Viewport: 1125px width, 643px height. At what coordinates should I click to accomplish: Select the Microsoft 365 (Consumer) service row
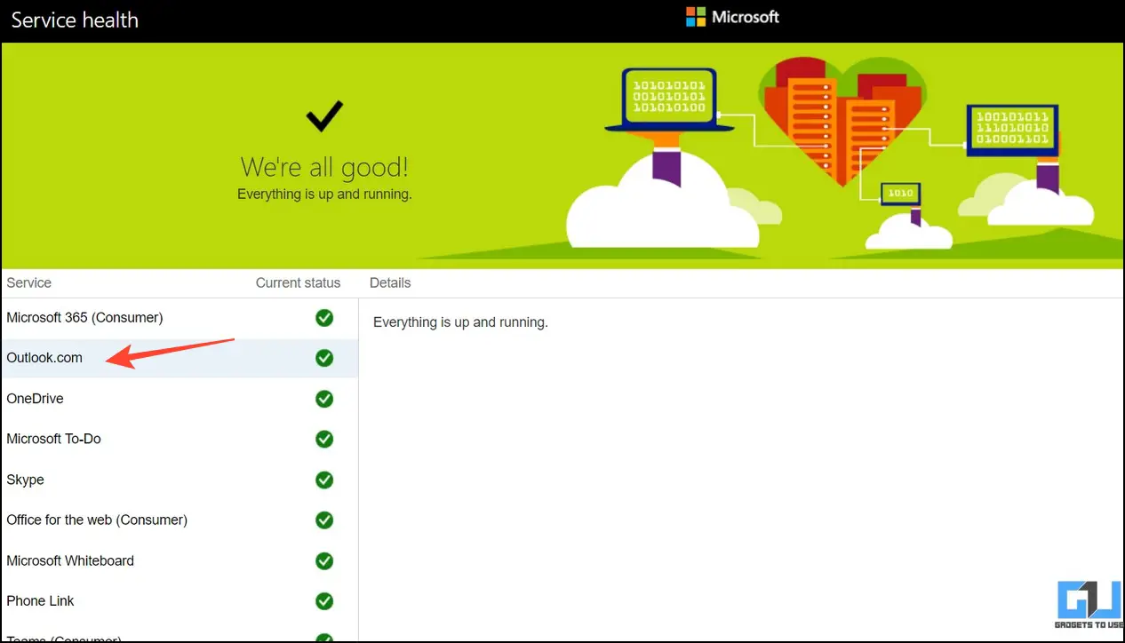179,318
